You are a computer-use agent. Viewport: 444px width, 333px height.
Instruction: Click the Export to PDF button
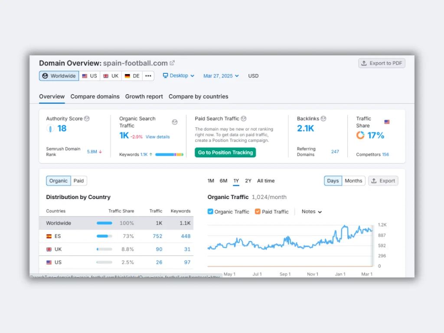tap(382, 63)
